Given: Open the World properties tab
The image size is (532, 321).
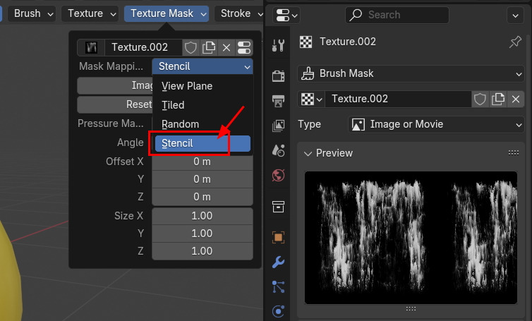Looking at the screenshot, I should point(278,176).
